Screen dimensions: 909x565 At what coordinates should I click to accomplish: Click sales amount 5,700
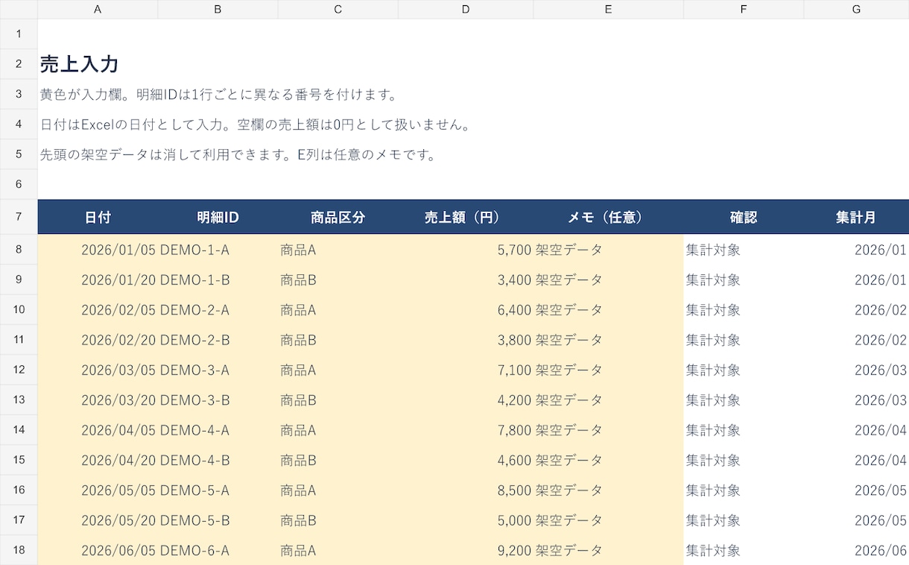(x=466, y=250)
